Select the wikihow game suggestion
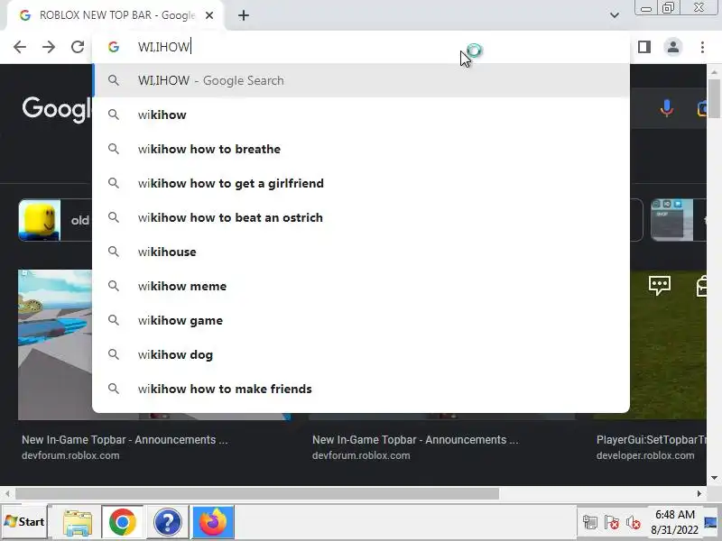Viewport: 722px width, 541px height. 361,320
